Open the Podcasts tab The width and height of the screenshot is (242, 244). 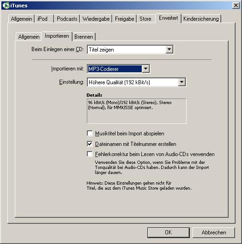(x=67, y=19)
